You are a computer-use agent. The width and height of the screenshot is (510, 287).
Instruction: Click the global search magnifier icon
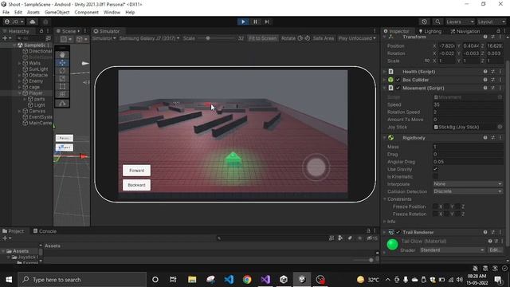click(437, 22)
